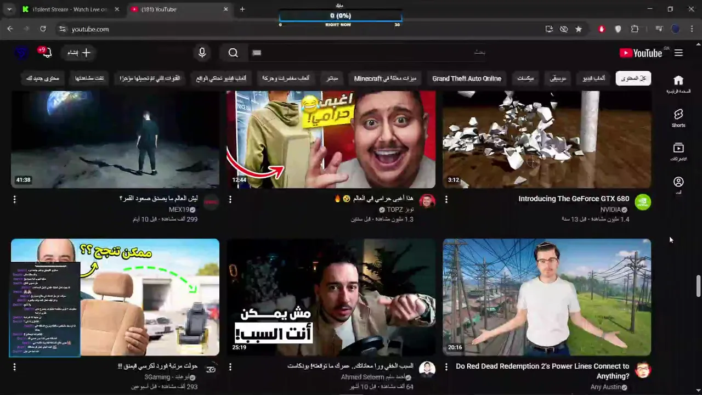Open the shield extension icon
The image size is (702, 395).
tap(618, 29)
